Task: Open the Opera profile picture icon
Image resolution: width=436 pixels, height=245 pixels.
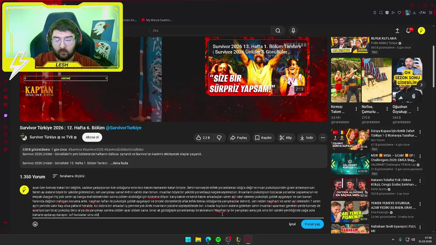Action: pos(408,13)
